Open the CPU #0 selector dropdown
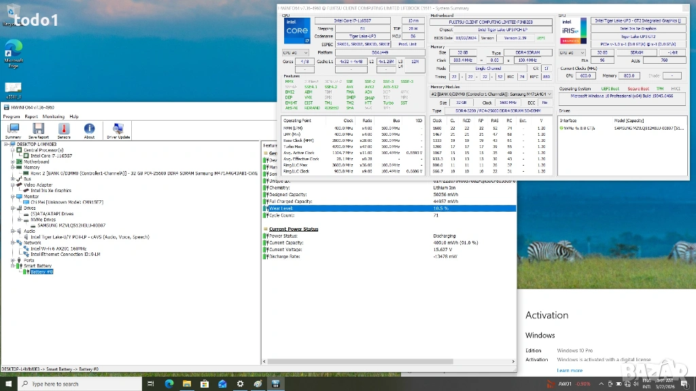The width and height of the screenshot is (696, 391). 296,52
